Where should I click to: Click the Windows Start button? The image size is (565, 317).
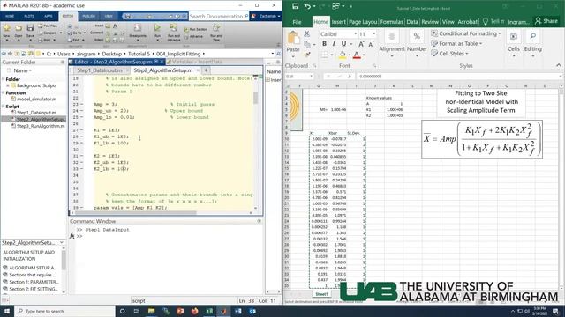click(7, 311)
